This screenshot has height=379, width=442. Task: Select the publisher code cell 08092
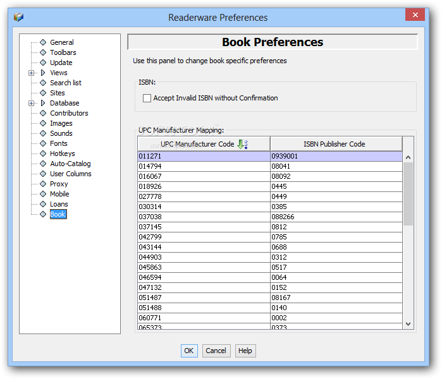click(336, 176)
